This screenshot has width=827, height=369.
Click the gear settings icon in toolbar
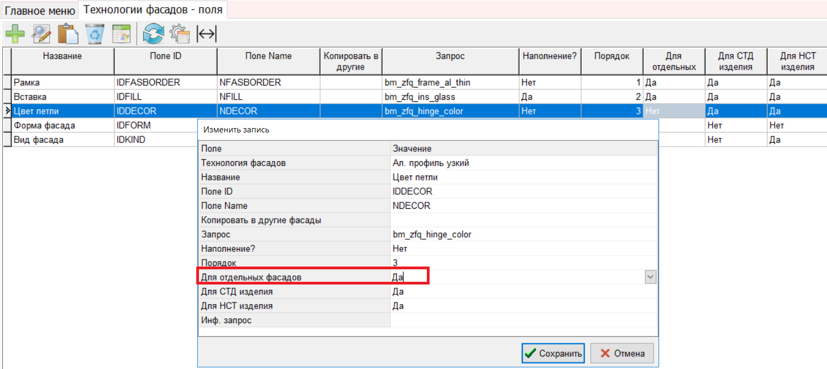pyautogui.click(x=179, y=34)
